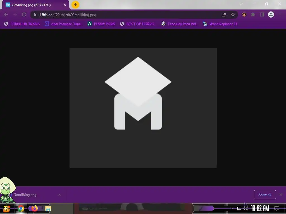This screenshot has width=286, height=214.
Task: Launch Firefox from the taskbar
Action: tap(34, 208)
